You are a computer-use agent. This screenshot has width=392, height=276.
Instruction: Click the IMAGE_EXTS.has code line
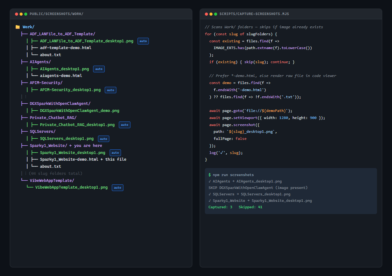pyautogui.click(x=263, y=48)
